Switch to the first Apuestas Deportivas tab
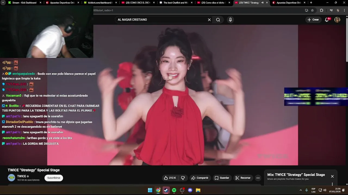 point(63,3)
